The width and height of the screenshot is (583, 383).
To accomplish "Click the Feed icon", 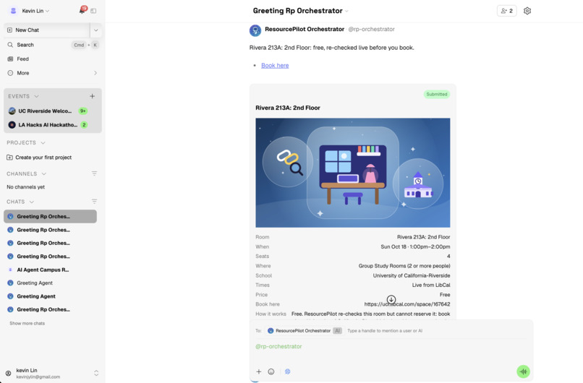I will click(10, 59).
